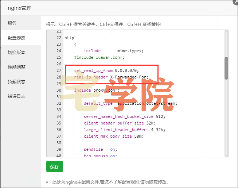Click the sendfile on line
Image resolution: width=238 pixels, height=188 pixels.
100,150
